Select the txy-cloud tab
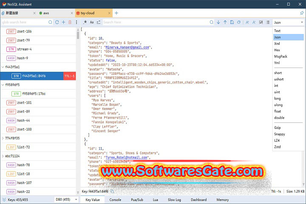This screenshot has width=306, height=204. coord(93,13)
